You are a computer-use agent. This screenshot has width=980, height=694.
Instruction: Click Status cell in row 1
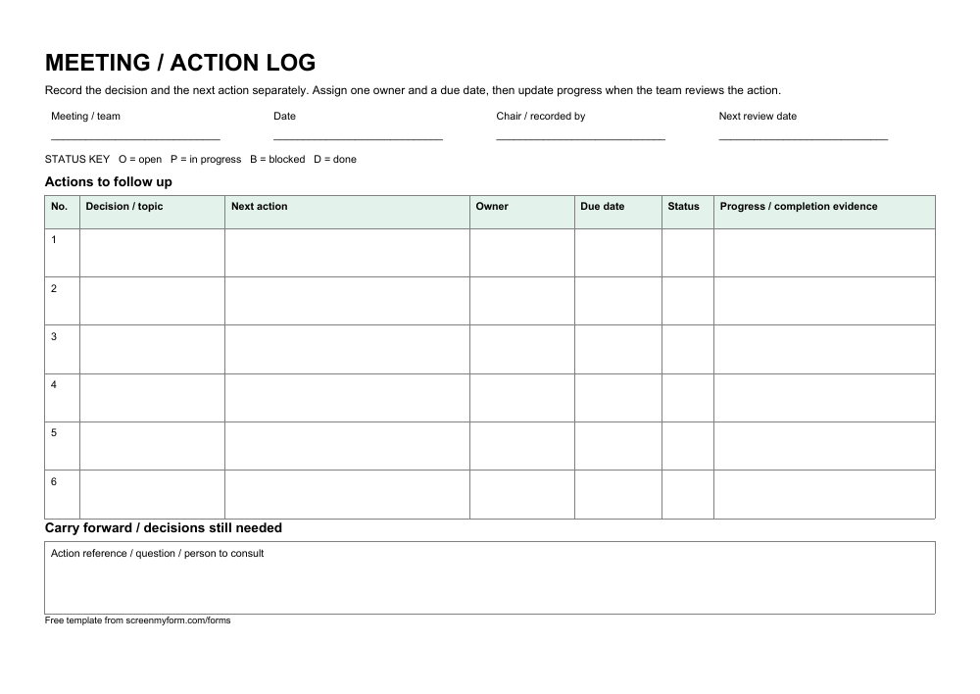(x=688, y=253)
